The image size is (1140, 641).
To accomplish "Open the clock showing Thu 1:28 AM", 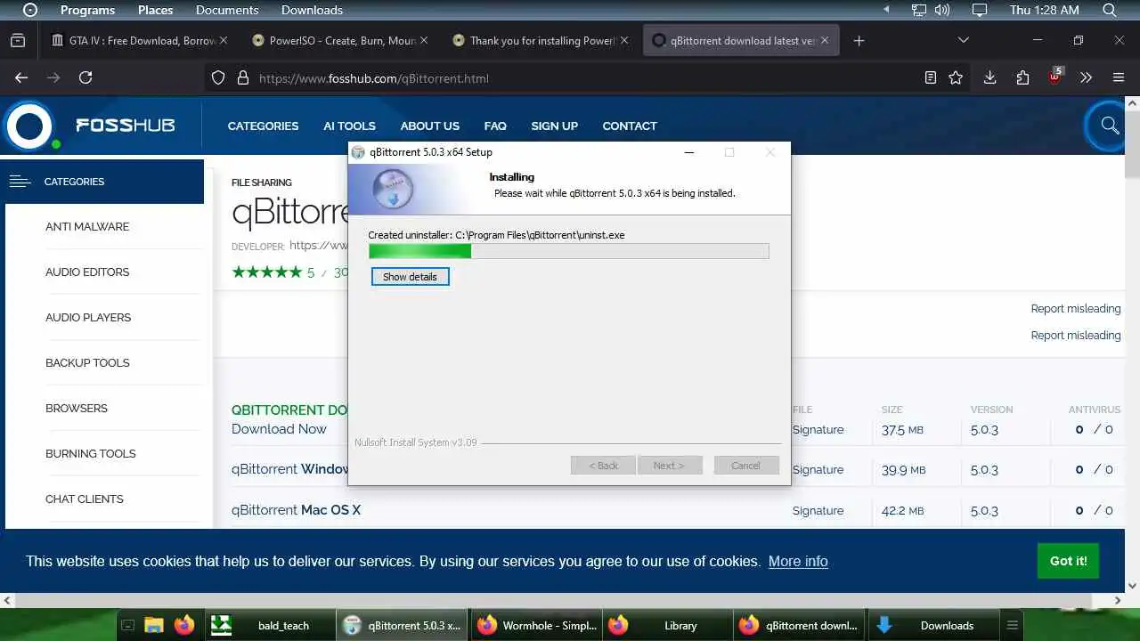I will [x=1045, y=10].
